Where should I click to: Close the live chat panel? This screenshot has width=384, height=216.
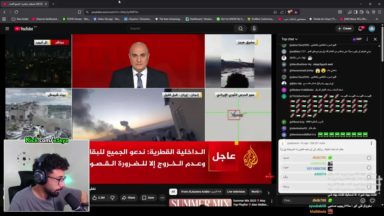[x=375, y=39]
